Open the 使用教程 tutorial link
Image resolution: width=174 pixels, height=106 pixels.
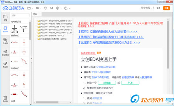(97, 98)
